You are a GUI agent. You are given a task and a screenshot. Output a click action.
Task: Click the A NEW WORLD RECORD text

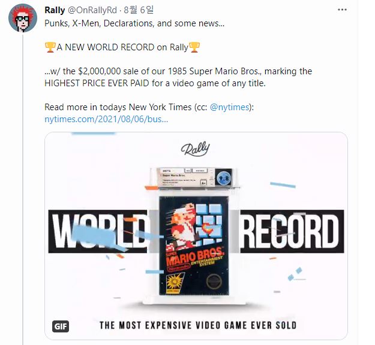[x=106, y=47]
